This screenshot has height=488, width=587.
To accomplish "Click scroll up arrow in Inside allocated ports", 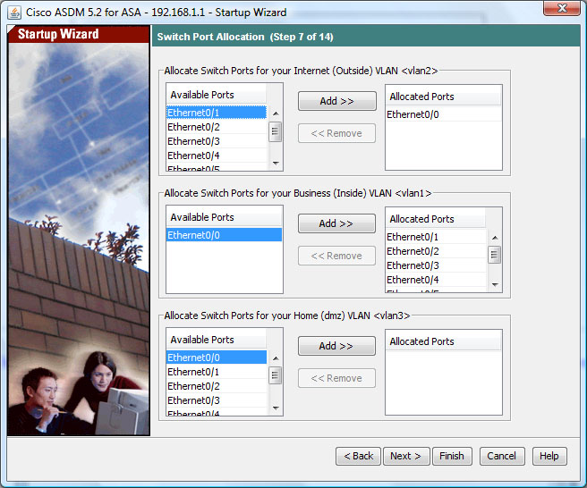I will (x=495, y=238).
